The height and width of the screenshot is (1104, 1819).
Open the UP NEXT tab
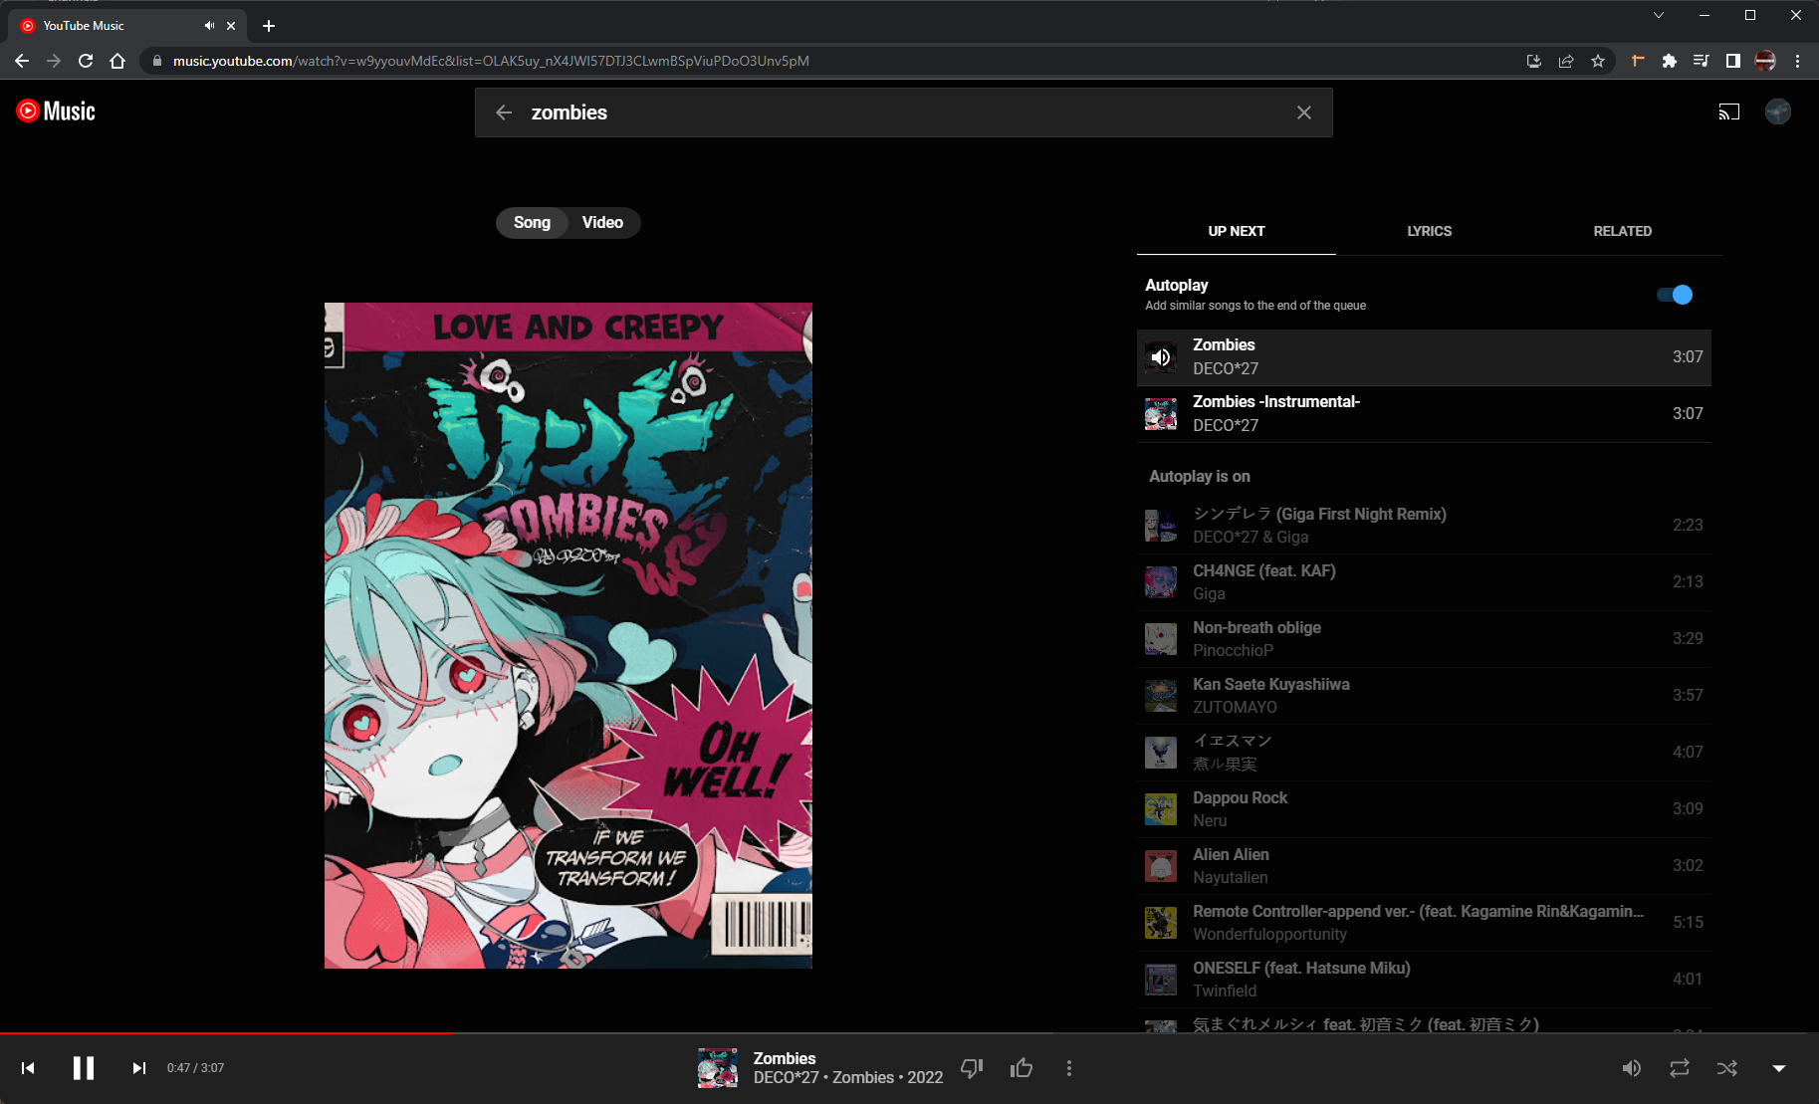coord(1237,231)
